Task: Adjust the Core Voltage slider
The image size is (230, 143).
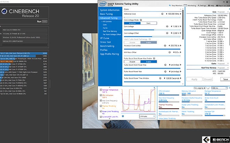Action: pos(152,30)
